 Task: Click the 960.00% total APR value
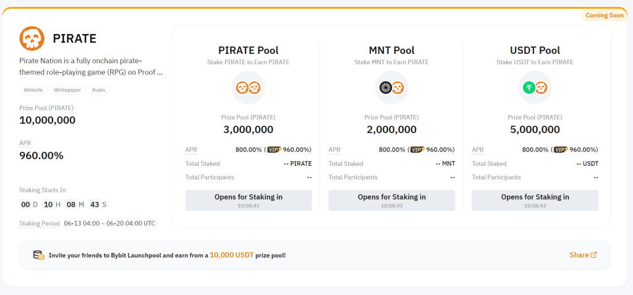41,156
